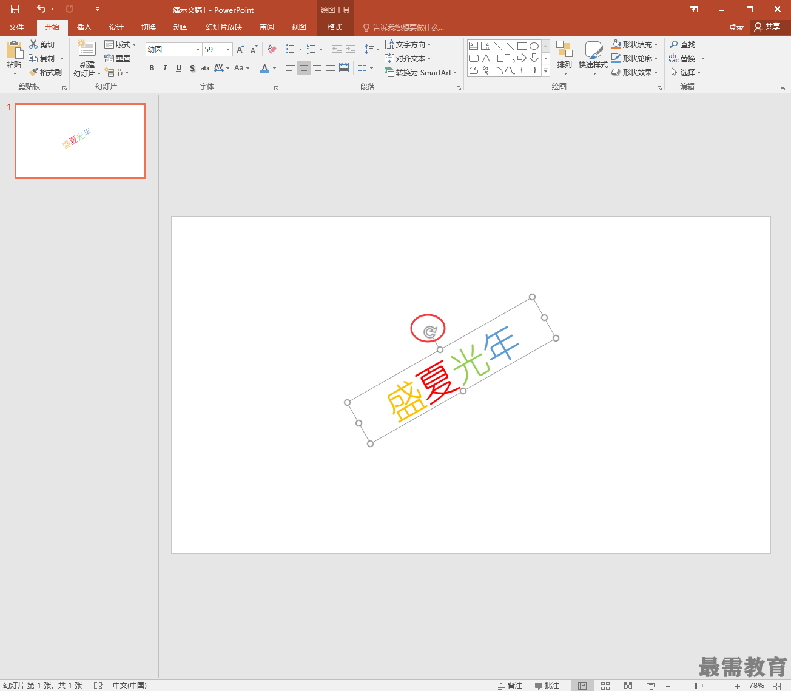Clear all formatting eraser icon
This screenshot has height=691, width=791.
point(272,49)
